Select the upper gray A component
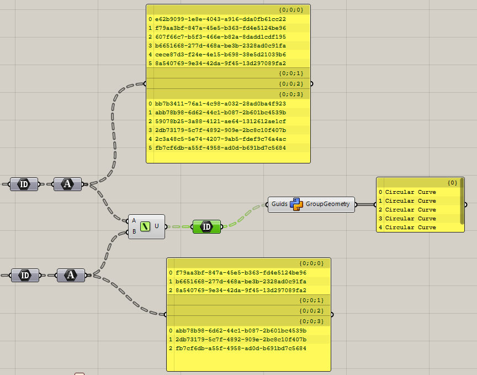This screenshot has height=375, width=477. click(x=67, y=184)
